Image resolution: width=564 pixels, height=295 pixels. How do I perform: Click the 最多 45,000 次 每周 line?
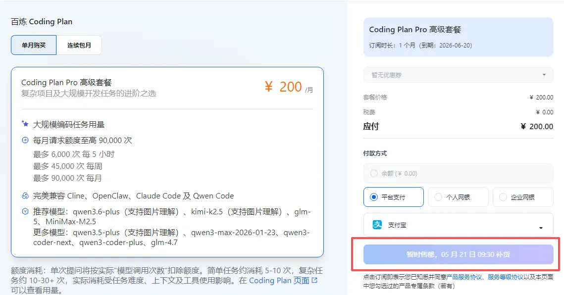68,166
